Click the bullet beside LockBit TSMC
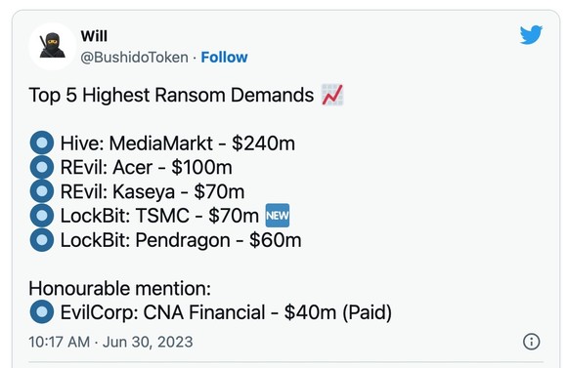This screenshot has width=569, height=368. [x=42, y=216]
